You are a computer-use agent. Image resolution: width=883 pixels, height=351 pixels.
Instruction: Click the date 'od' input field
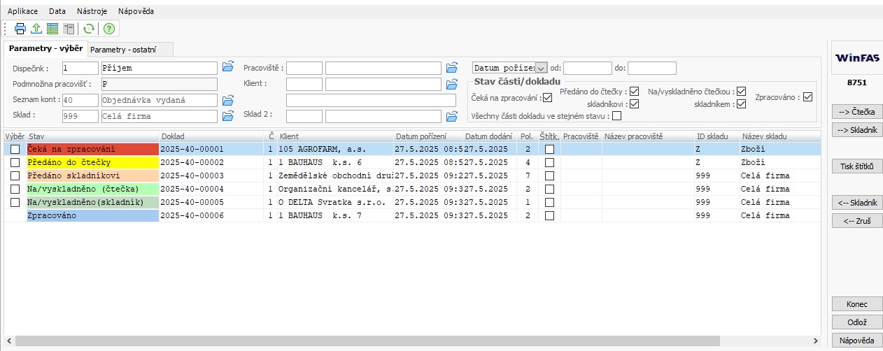[588, 68]
